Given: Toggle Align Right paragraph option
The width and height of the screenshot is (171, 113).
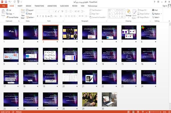Looking at the screenshot, I should 72,16.
